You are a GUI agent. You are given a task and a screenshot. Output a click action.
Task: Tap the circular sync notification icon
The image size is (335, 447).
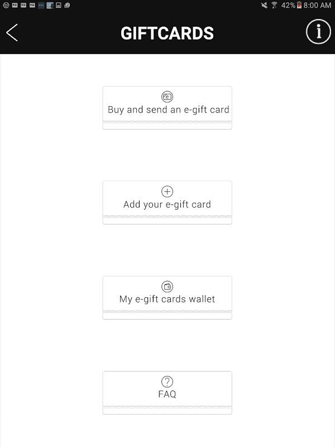[5, 5]
